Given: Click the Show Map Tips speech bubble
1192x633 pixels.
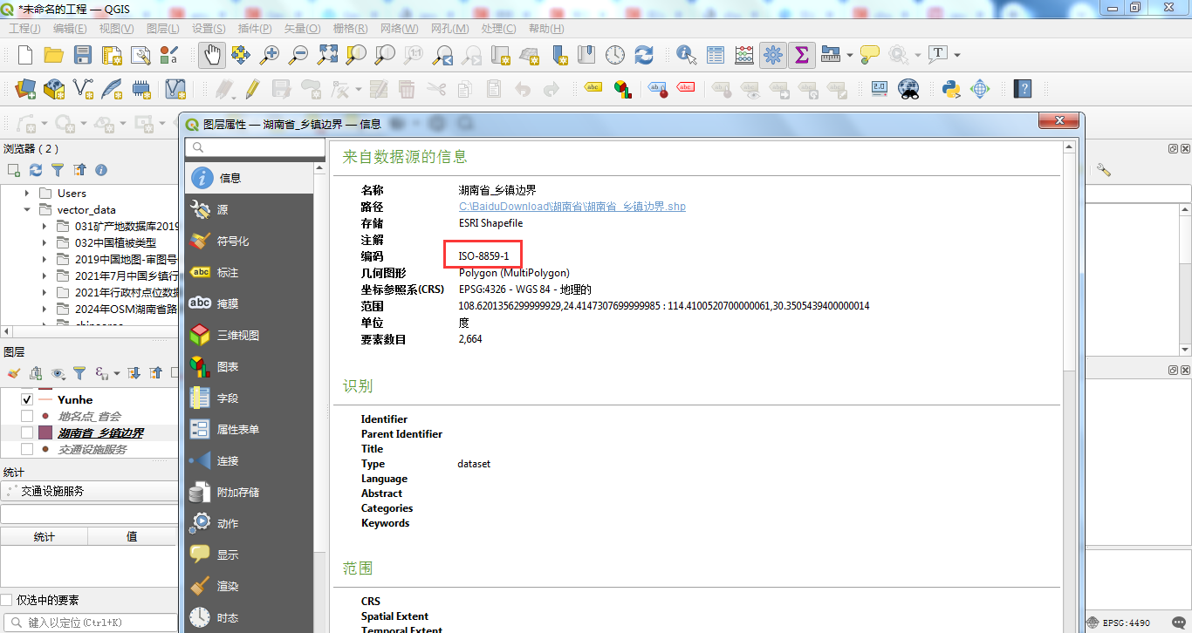Looking at the screenshot, I should (x=869, y=55).
